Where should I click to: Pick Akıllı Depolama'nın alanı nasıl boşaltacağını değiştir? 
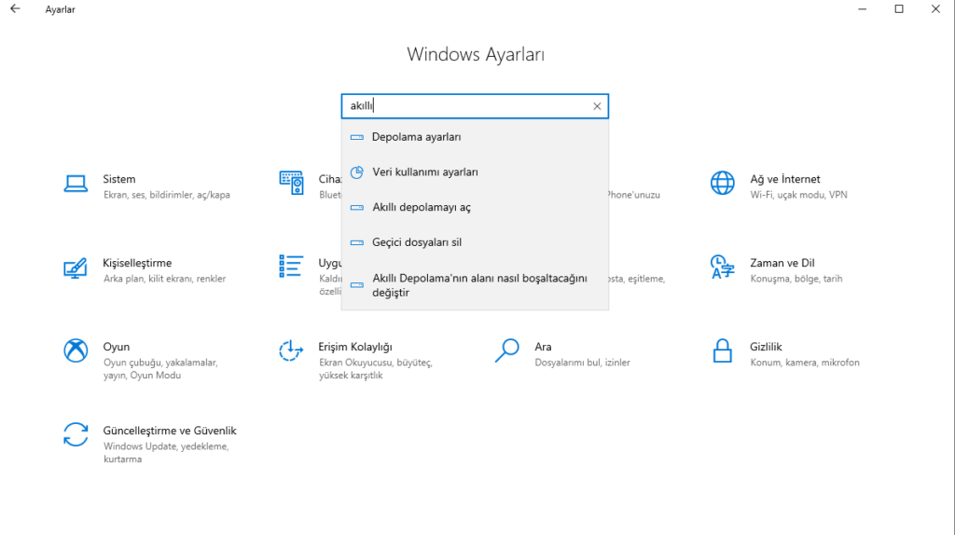(475, 285)
